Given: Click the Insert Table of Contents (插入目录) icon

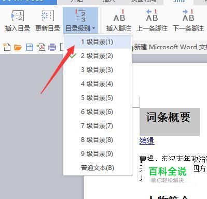Looking at the screenshot, I should click(x=18, y=16).
